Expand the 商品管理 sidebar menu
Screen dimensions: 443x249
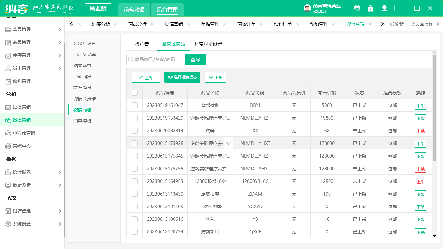[x=21, y=42]
